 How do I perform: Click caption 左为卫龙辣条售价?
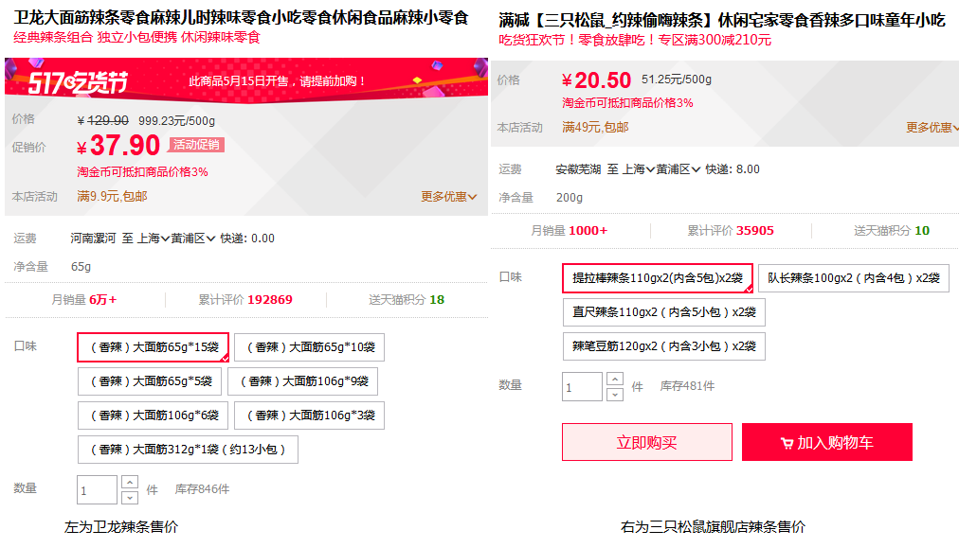[121, 526]
